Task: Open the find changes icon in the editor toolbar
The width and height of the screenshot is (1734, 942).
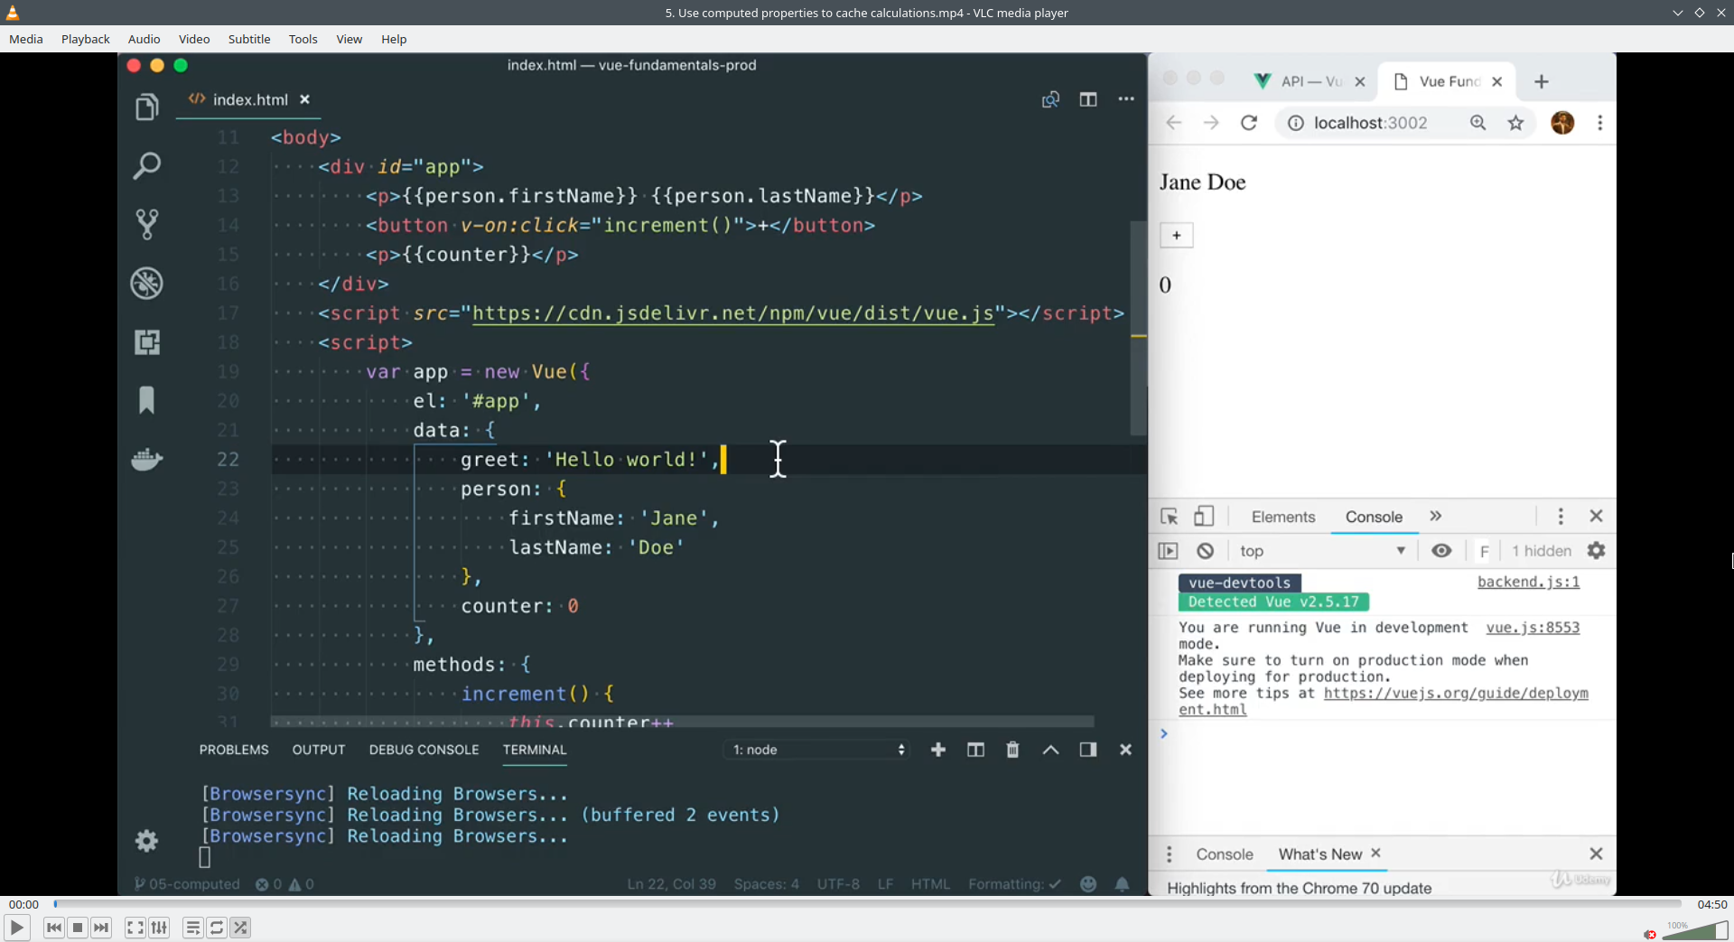Action: pyautogui.click(x=1050, y=99)
